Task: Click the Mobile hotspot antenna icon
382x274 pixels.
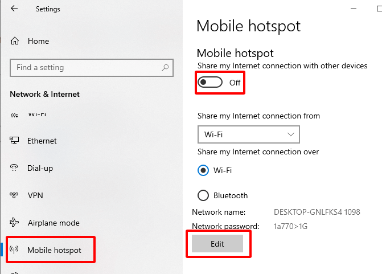Action: click(15, 250)
